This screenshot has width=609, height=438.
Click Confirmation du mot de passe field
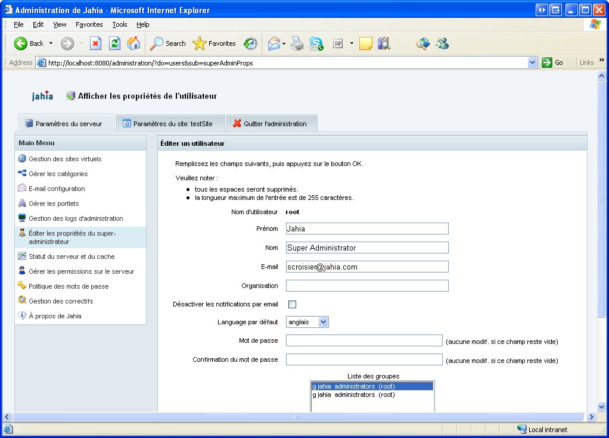[x=364, y=359]
